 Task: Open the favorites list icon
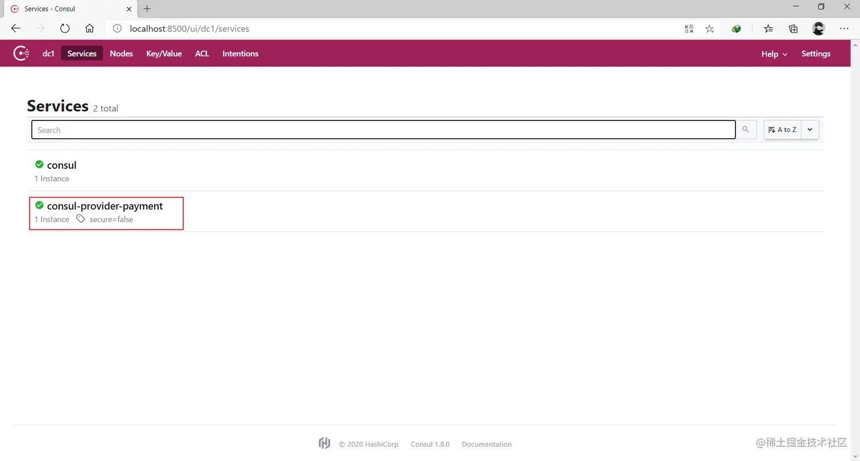pyautogui.click(x=768, y=28)
